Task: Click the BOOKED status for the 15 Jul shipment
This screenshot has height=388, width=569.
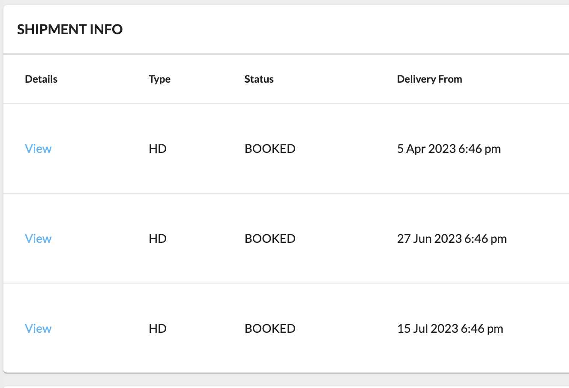Action: 270,328
